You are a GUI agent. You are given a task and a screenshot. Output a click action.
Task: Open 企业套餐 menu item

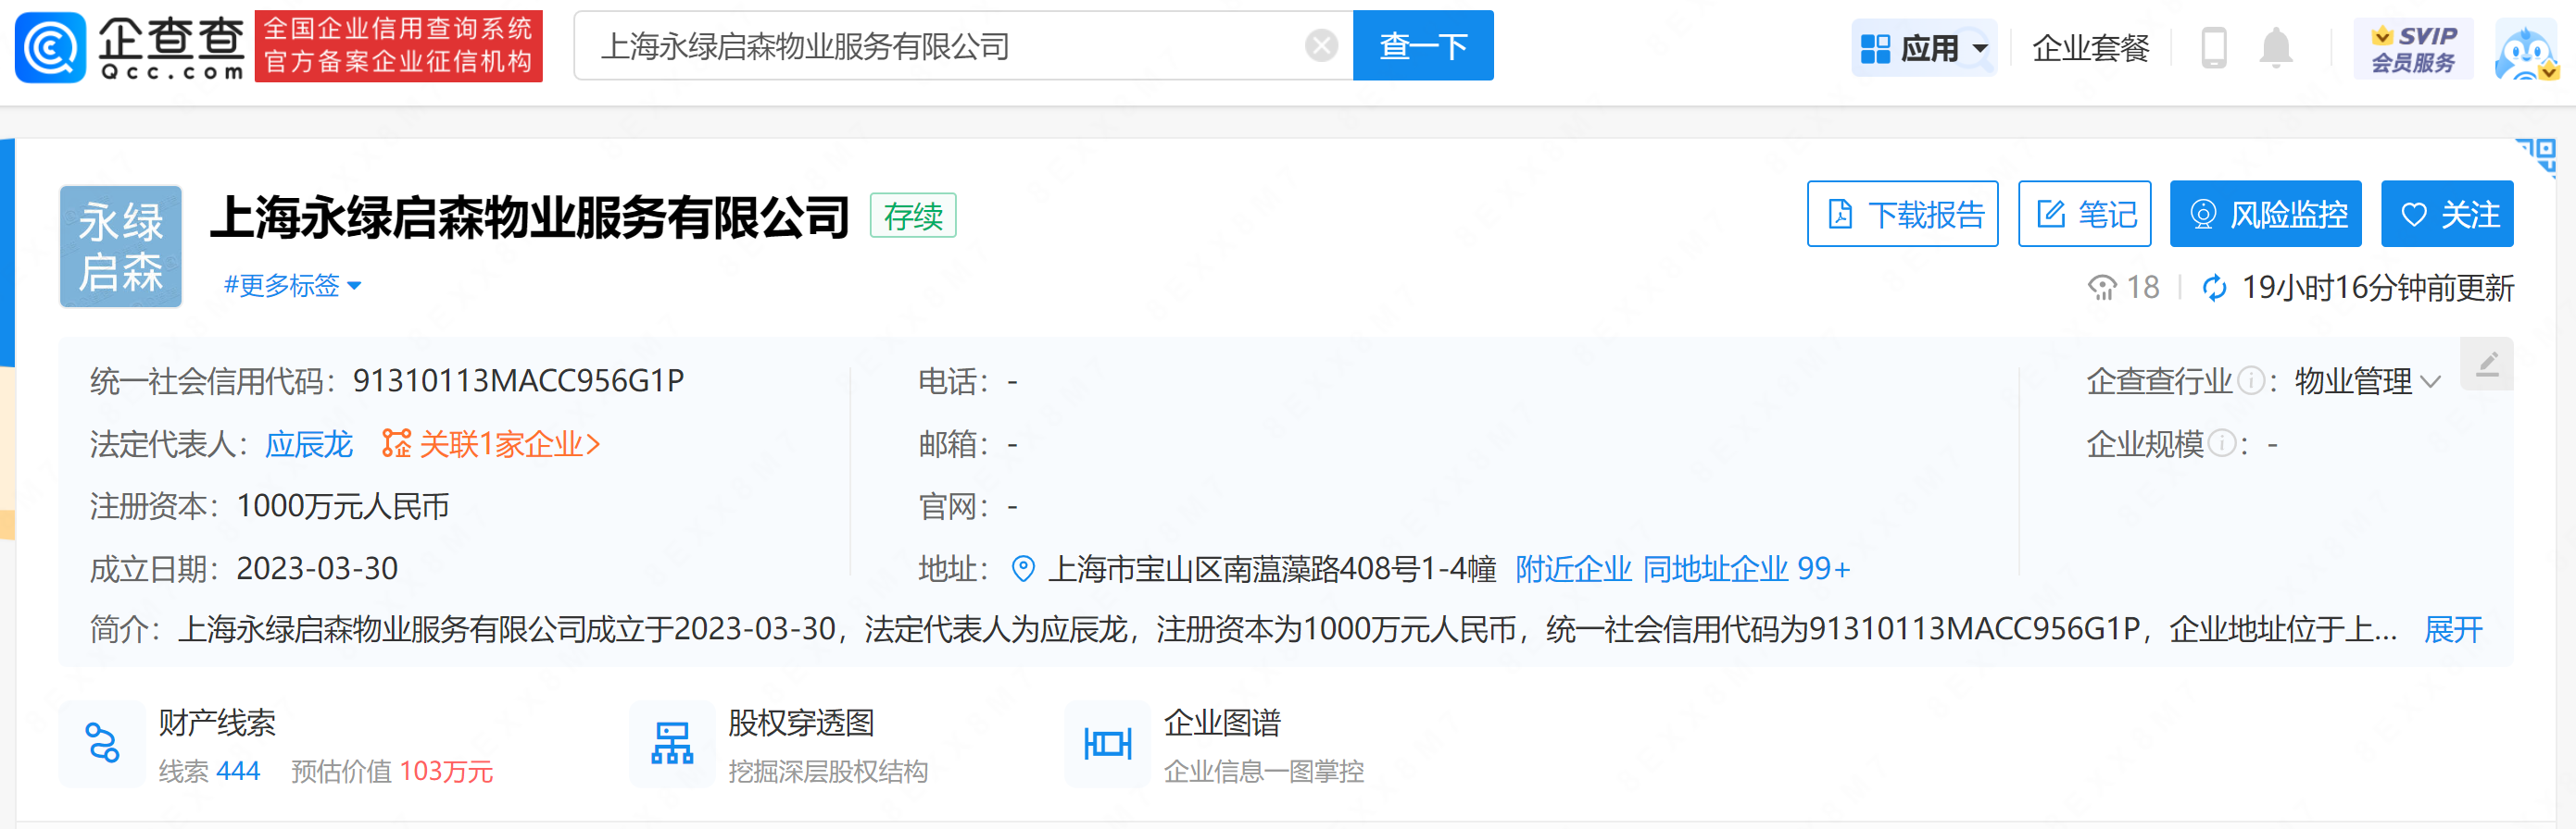click(2090, 48)
